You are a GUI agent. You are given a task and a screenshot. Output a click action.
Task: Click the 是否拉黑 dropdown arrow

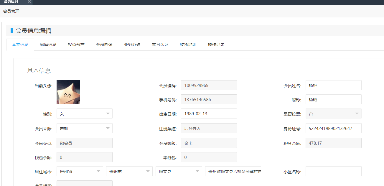[357, 114]
